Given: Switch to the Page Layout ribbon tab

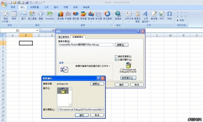Looking at the screenshot, I should (x=35, y=7).
